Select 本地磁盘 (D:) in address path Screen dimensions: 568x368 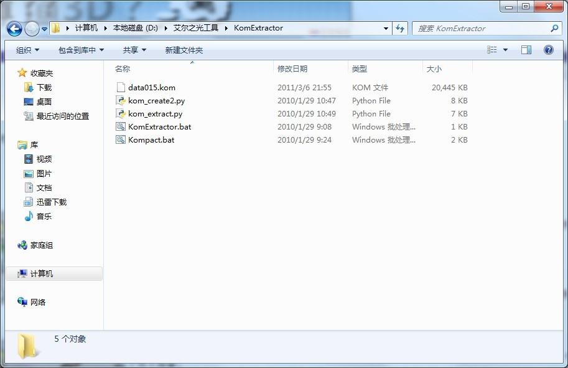tap(136, 28)
